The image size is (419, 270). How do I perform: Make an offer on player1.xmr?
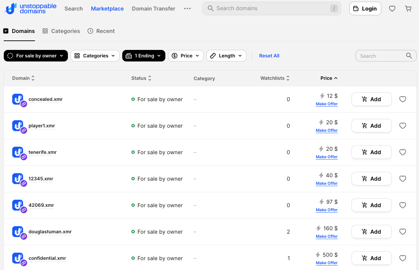(x=327, y=130)
